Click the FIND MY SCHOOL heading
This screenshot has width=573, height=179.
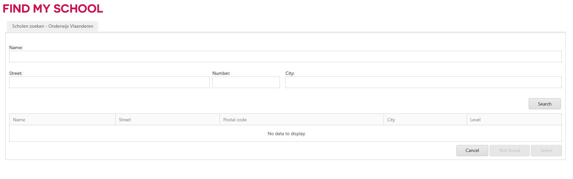tap(53, 9)
